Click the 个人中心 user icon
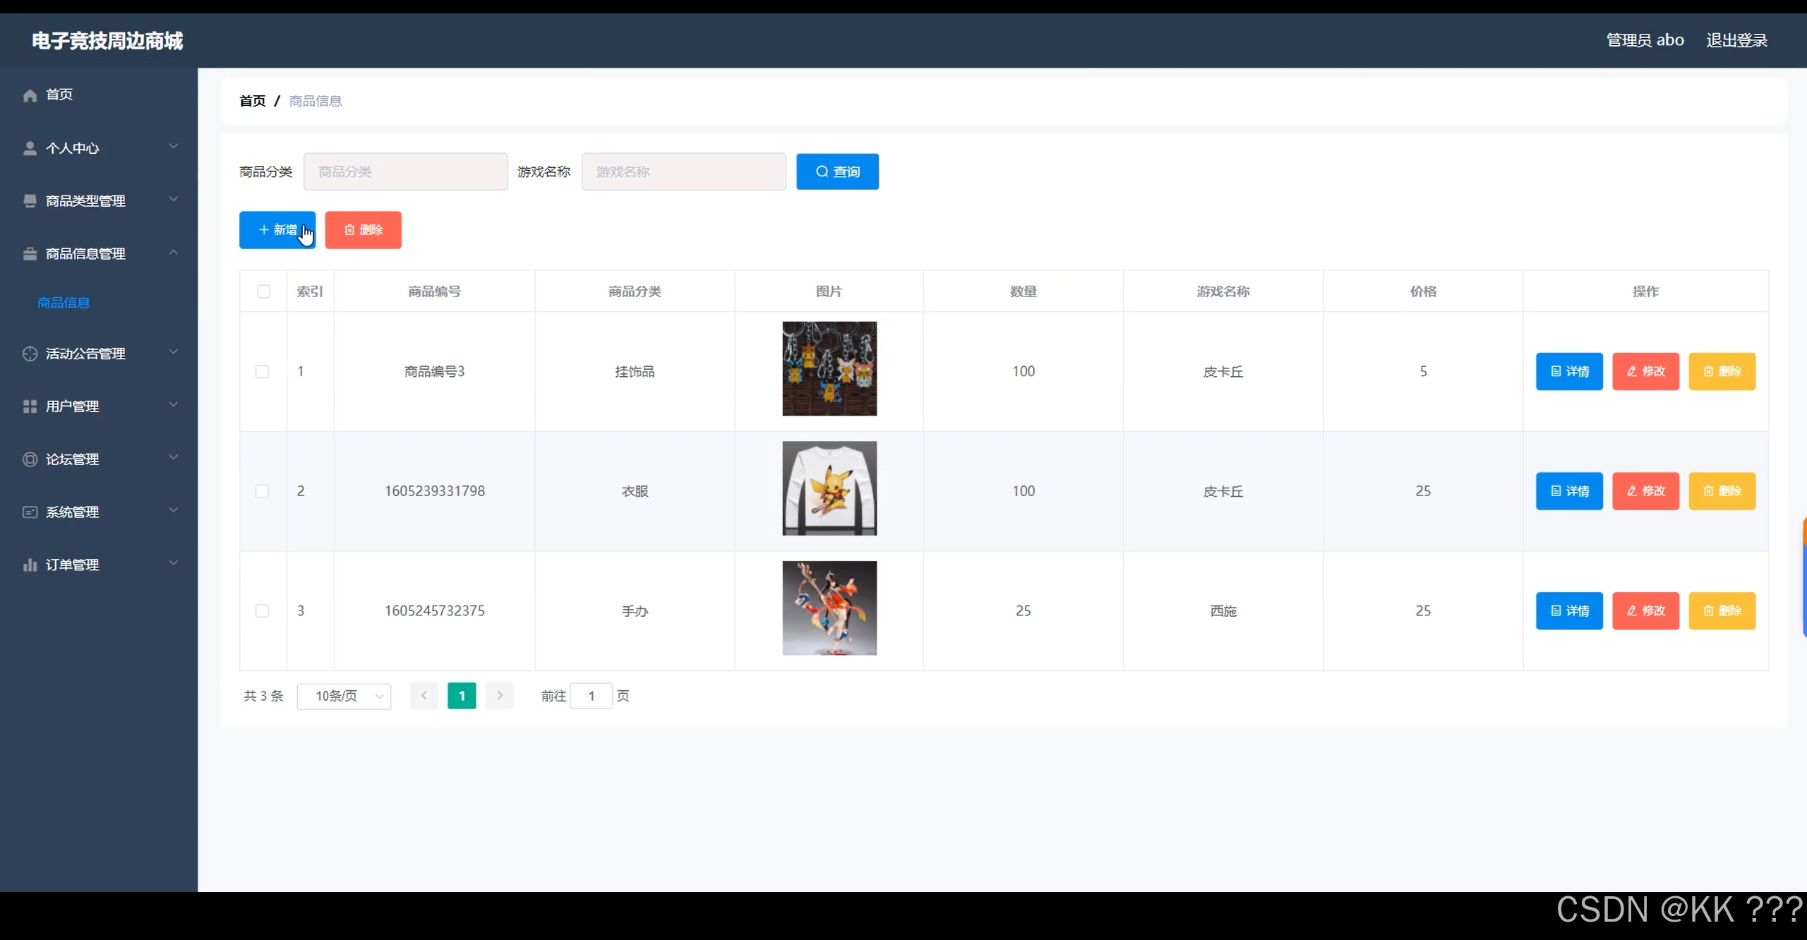This screenshot has width=1807, height=940. click(x=30, y=148)
